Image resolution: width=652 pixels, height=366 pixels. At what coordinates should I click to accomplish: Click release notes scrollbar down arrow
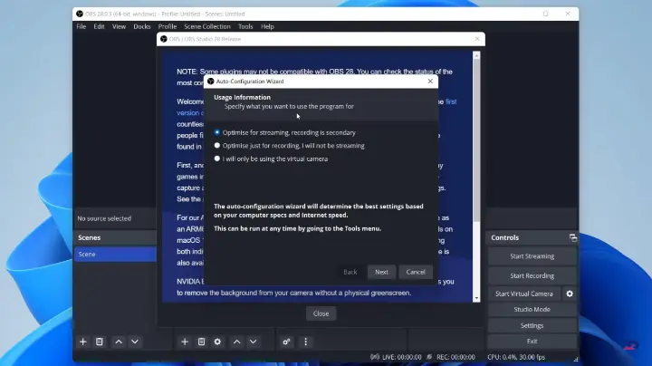pyautogui.click(x=476, y=298)
